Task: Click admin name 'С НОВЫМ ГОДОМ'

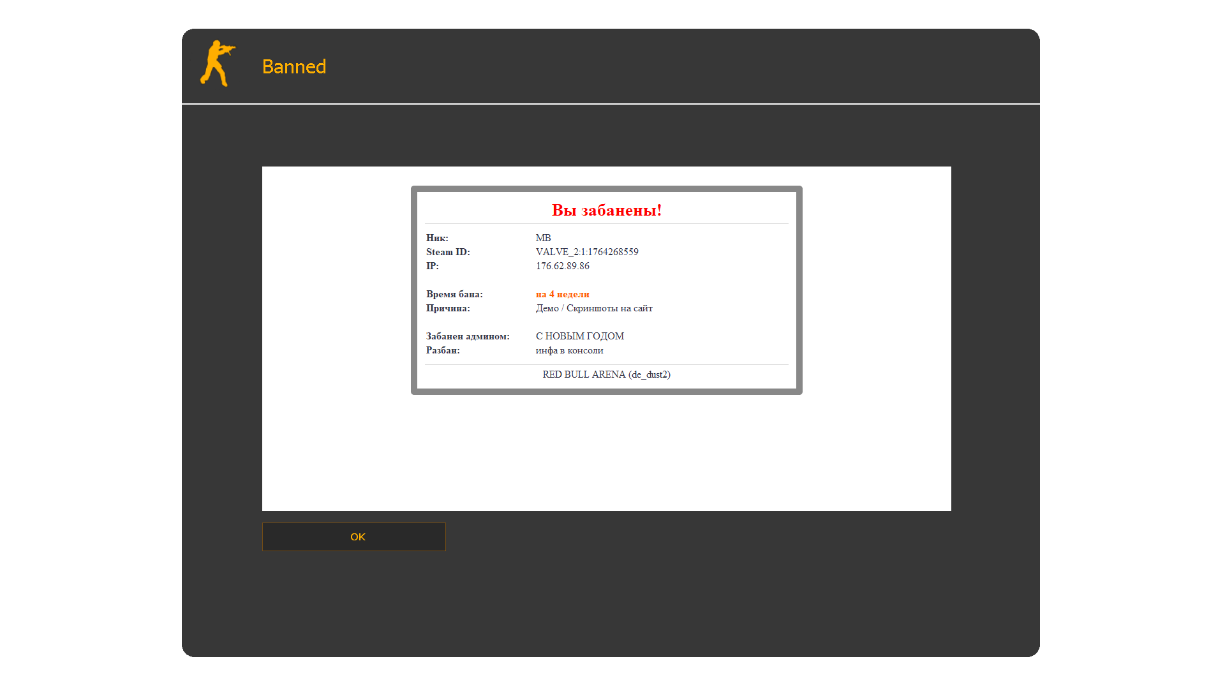Action: coord(579,336)
